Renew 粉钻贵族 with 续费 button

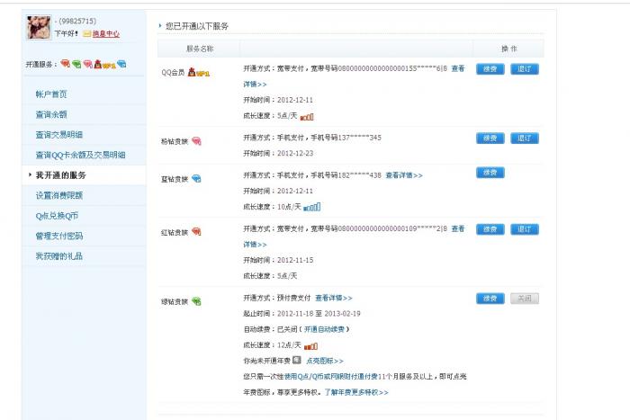click(490, 139)
